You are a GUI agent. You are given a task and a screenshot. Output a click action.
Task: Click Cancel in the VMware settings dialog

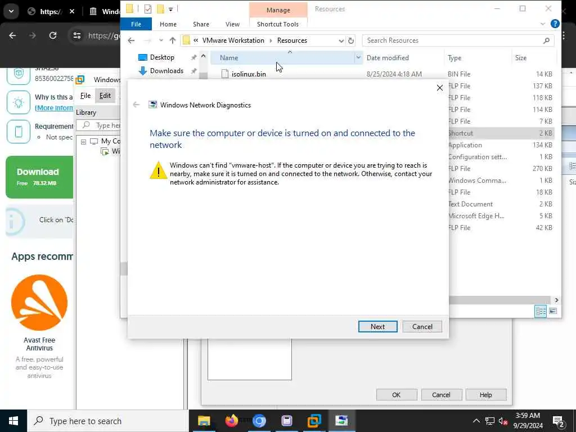[441, 395]
